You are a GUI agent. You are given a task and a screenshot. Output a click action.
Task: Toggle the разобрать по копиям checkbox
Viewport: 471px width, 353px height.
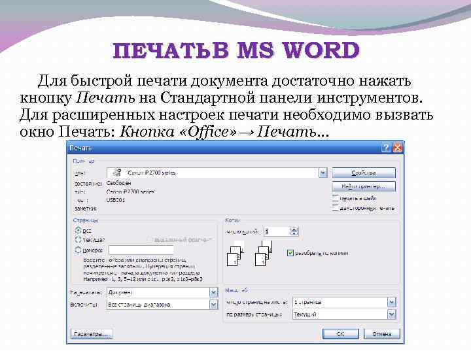pyautogui.click(x=290, y=253)
